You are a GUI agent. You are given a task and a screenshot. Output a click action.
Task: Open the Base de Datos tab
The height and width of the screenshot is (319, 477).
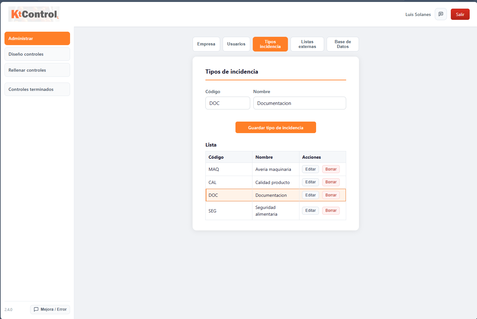(342, 44)
